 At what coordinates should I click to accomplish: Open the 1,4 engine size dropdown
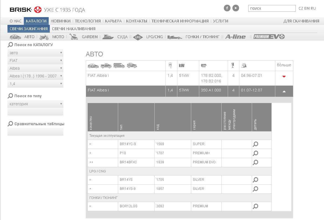pos(35,84)
